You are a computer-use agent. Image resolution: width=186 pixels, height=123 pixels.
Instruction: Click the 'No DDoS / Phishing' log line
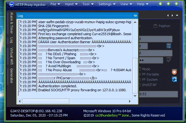(x=57, y=54)
